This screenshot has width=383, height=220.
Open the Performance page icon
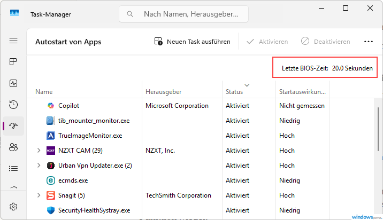(x=13, y=83)
